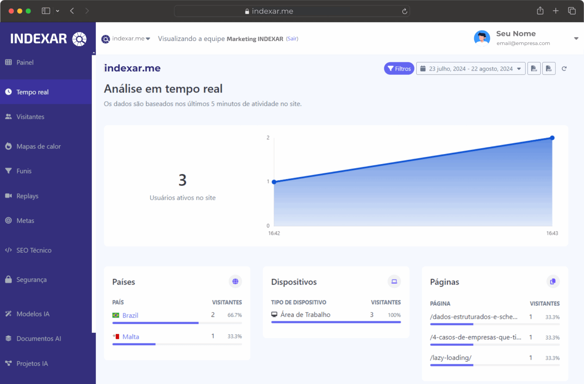The width and height of the screenshot is (584, 384).
Task: Click the Brazil visitors progress bar
Action: (177, 323)
